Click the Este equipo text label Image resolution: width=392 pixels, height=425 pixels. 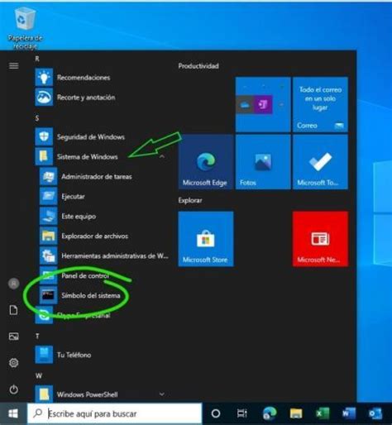click(79, 217)
